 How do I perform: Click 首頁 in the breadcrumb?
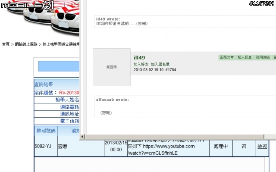point(6,44)
